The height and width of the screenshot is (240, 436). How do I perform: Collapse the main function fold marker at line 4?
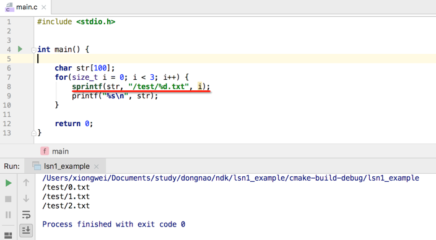(x=33, y=50)
